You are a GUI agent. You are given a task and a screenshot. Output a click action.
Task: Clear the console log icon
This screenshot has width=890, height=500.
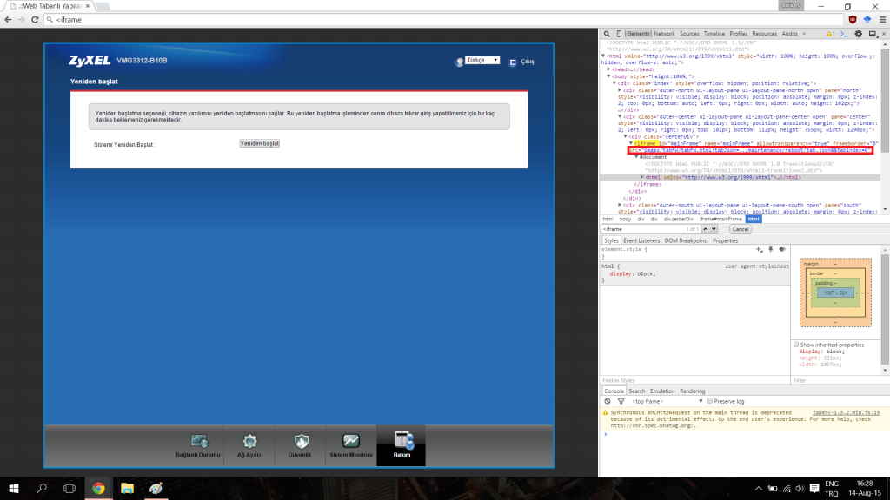(x=608, y=401)
